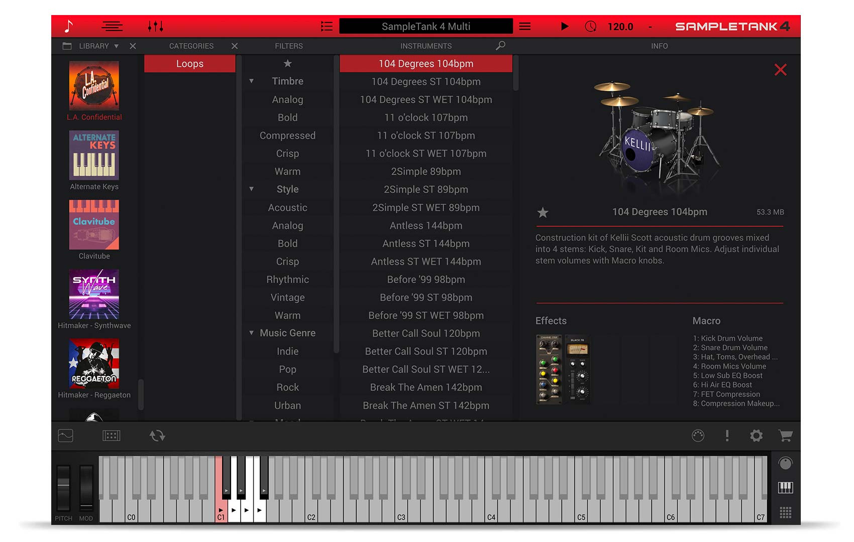Screen dimensions: 854x542
Task: Select the Antless 144bpm instrument
Action: (425, 226)
